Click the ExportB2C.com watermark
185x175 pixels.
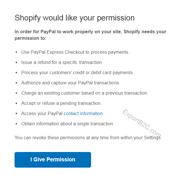142,123
